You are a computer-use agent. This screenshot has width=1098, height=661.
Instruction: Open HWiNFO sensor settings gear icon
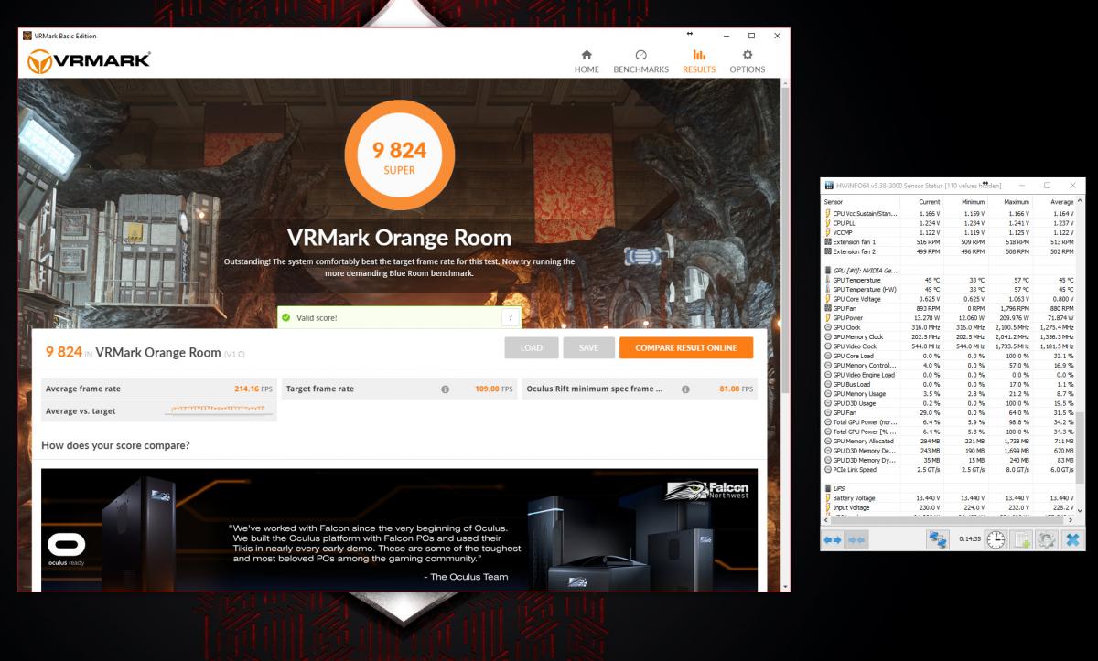click(x=1047, y=539)
